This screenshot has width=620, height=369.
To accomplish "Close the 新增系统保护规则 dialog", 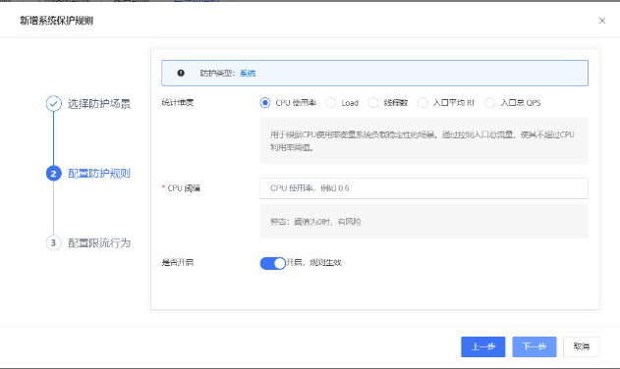I will [601, 21].
